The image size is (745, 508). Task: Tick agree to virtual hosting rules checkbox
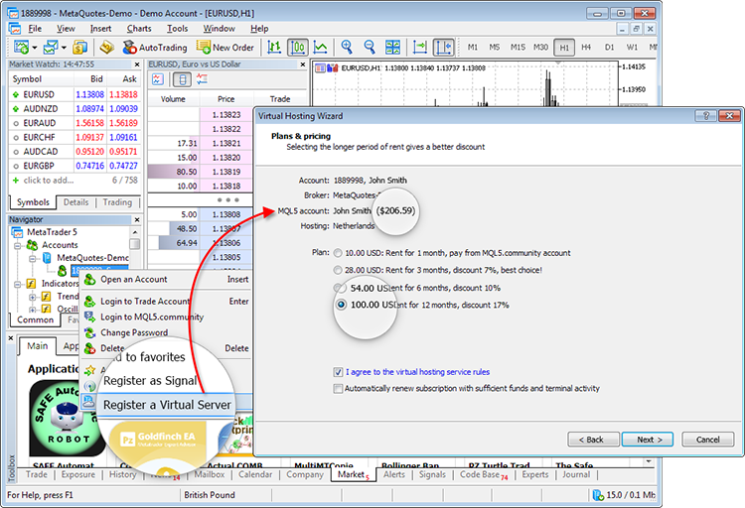[x=339, y=372]
